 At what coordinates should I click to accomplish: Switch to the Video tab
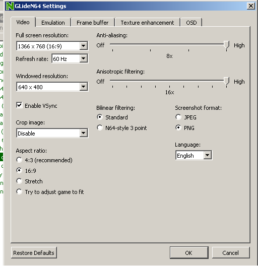coord(23,22)
